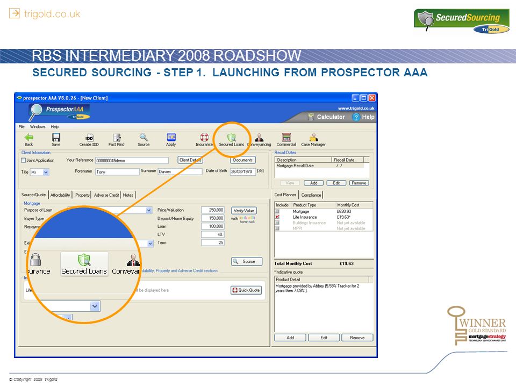
Task: Expand the Purpose of Loan dropdown
Action: (x=149, y=210)
